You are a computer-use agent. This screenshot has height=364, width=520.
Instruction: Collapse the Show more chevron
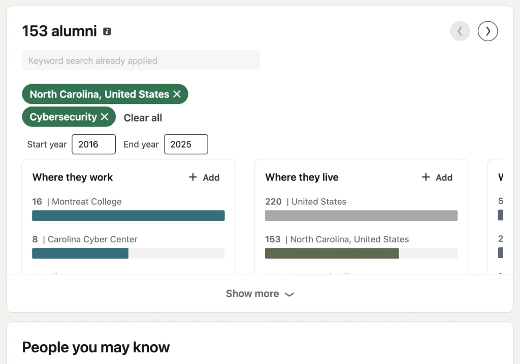click(x=289, y=294)
